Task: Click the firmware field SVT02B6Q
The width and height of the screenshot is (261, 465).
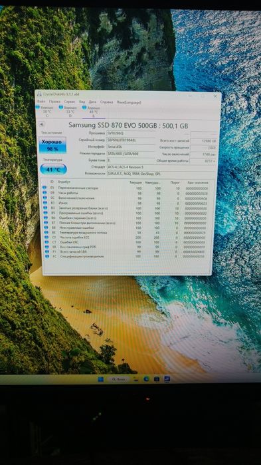Action: coord(131,134)
